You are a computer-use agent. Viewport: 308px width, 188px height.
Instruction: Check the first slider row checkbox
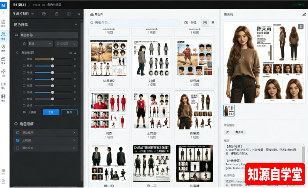click(x=24, y=59)
